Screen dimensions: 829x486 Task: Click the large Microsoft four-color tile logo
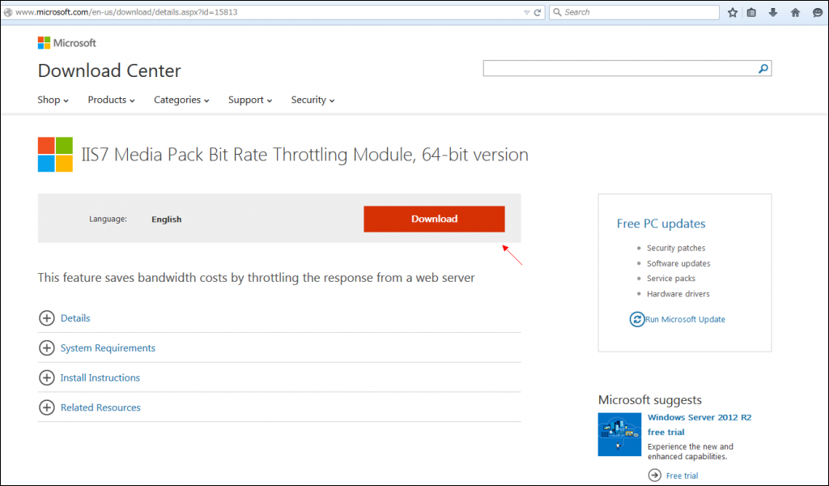point(55,155)
